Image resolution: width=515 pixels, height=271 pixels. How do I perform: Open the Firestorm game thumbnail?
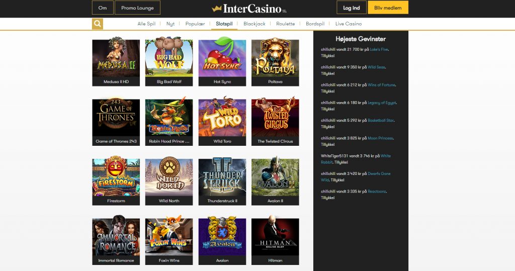(116, 180)
